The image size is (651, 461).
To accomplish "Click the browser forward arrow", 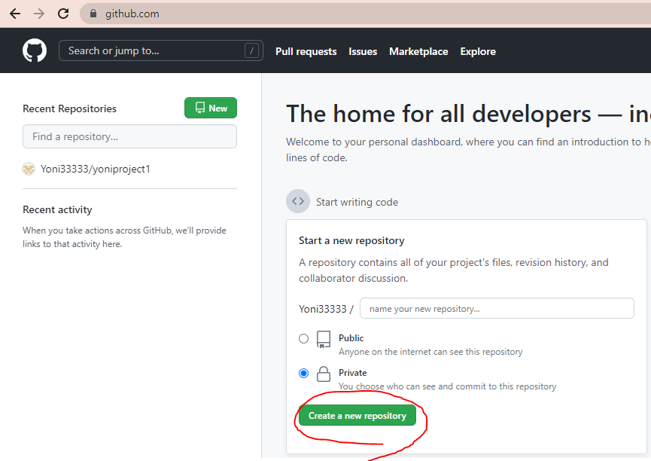I will pos(39,14).
